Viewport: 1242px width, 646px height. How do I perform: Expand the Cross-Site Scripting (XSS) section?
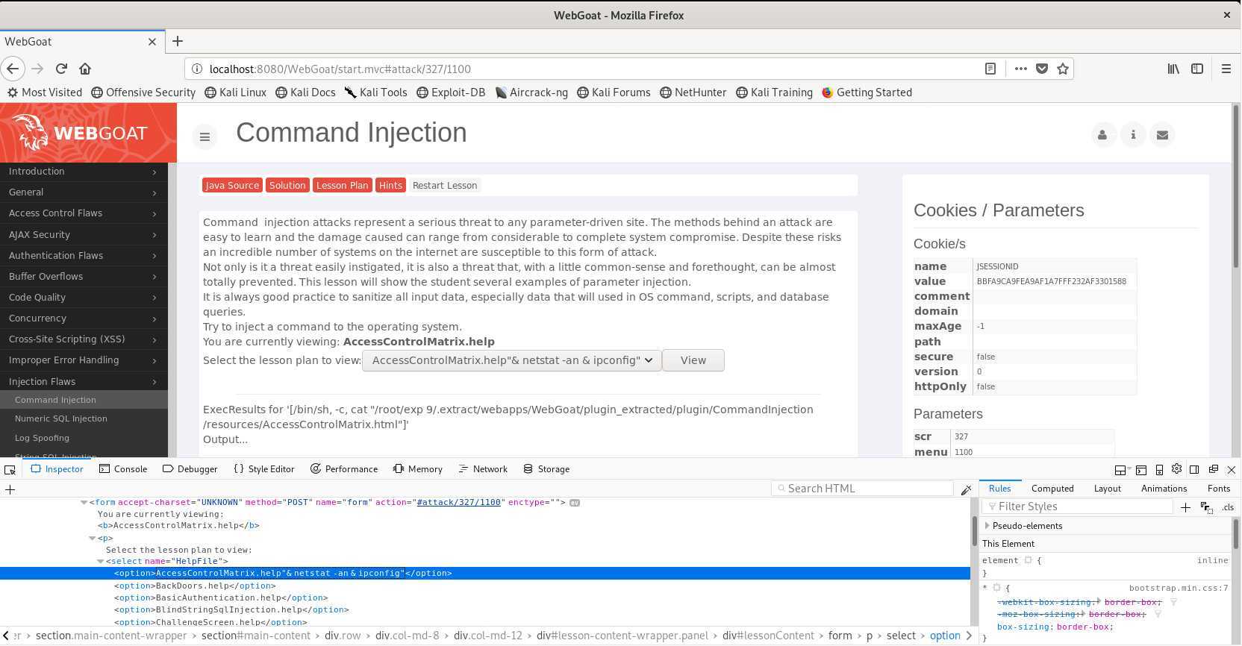(84, 339)
